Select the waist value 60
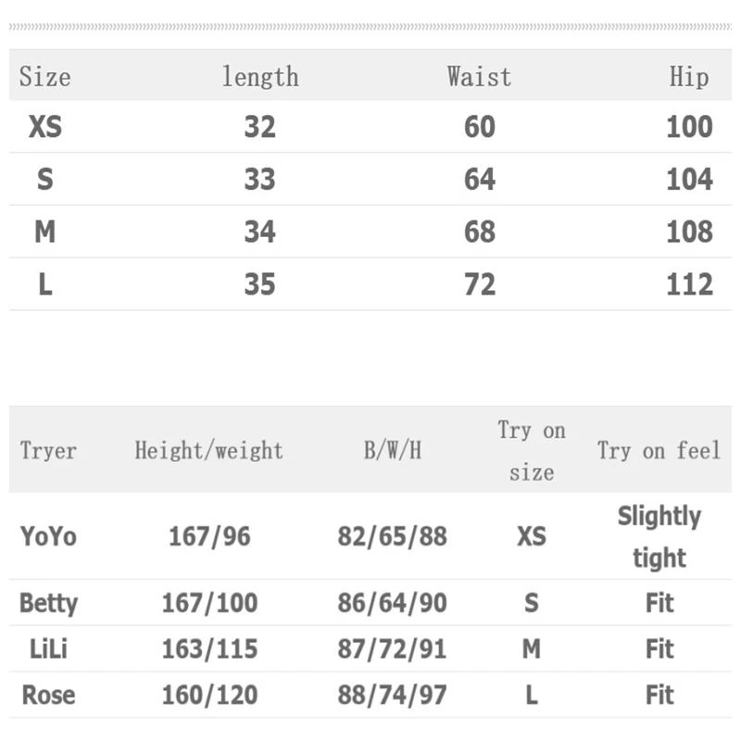741x741 pixels. tap(479, 127)
